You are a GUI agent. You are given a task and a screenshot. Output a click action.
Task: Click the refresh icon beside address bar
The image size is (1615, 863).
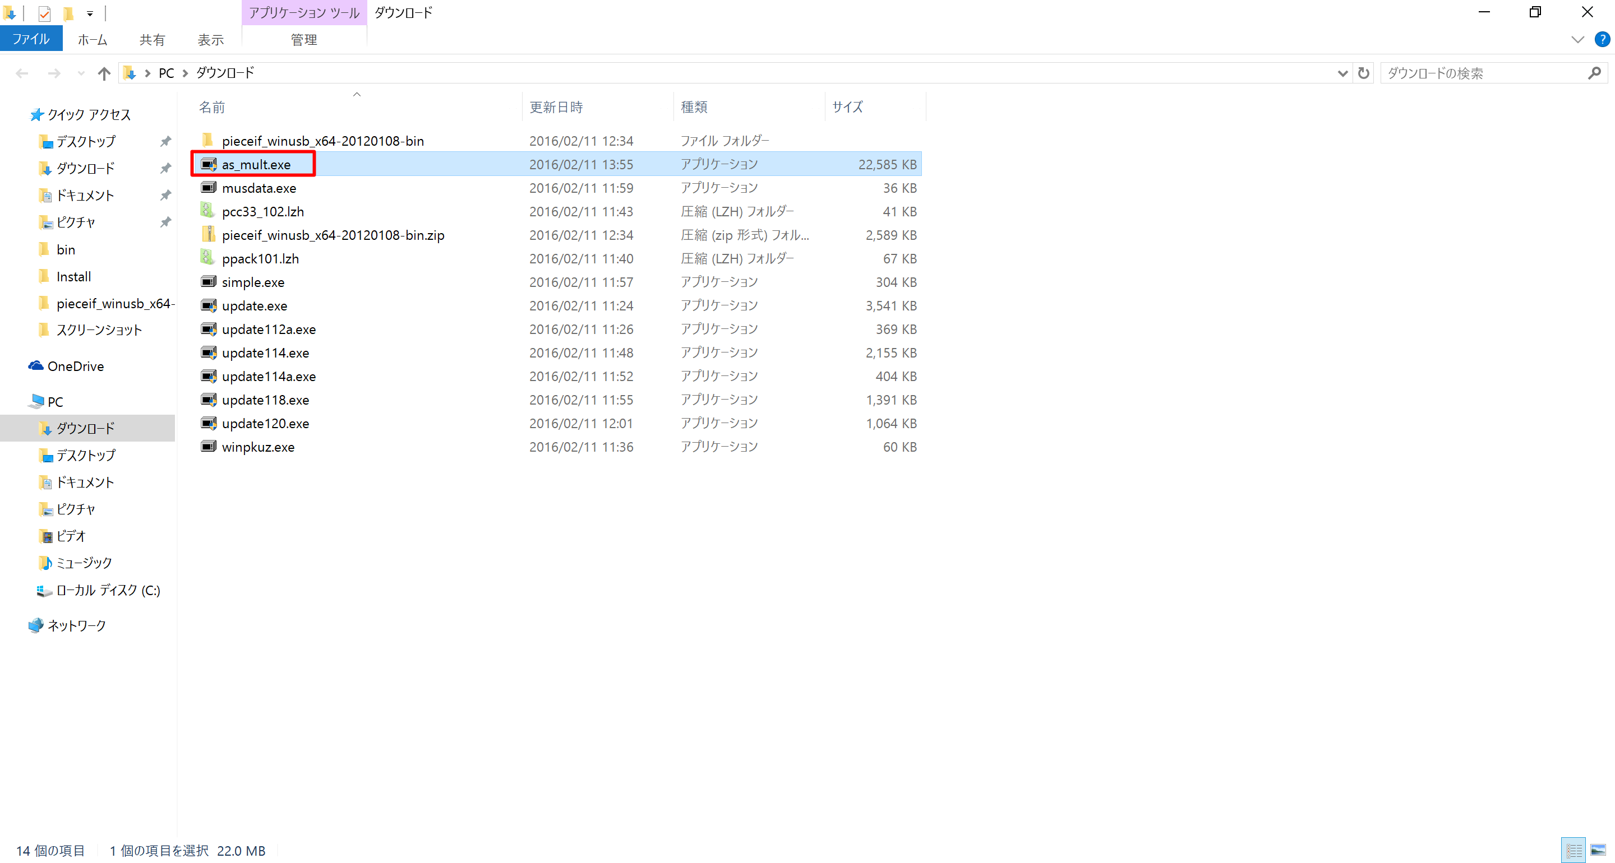point(1363,73)
